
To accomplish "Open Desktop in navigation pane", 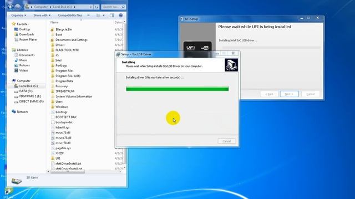I will [24, 29].
